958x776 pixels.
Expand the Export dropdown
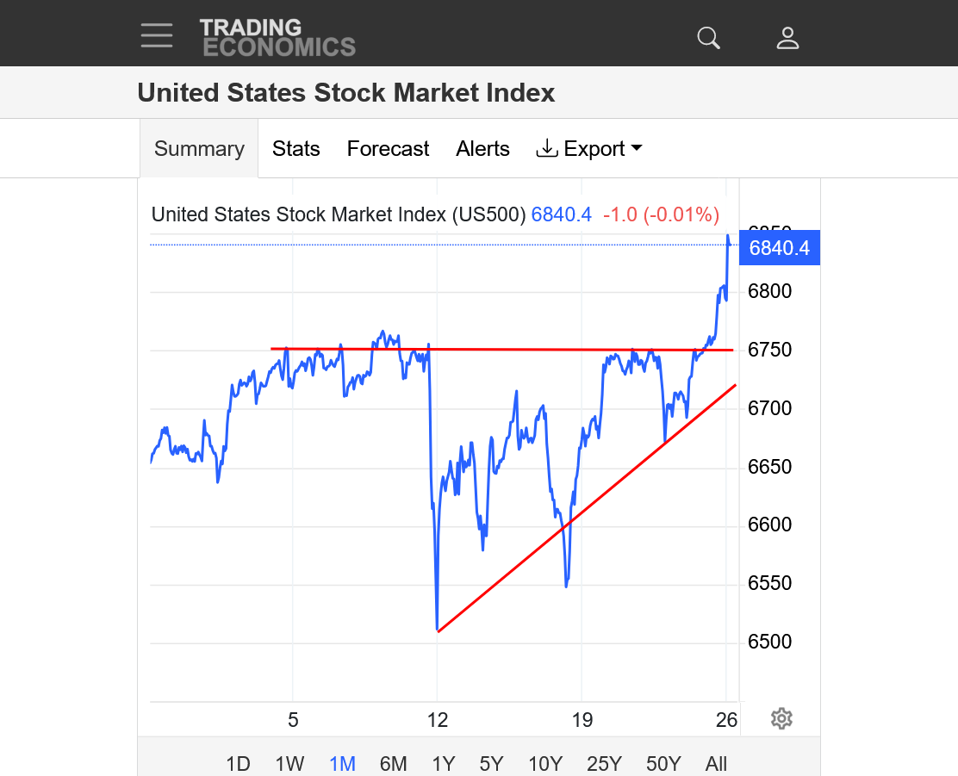pyautogui.click(x=589, y=149)
